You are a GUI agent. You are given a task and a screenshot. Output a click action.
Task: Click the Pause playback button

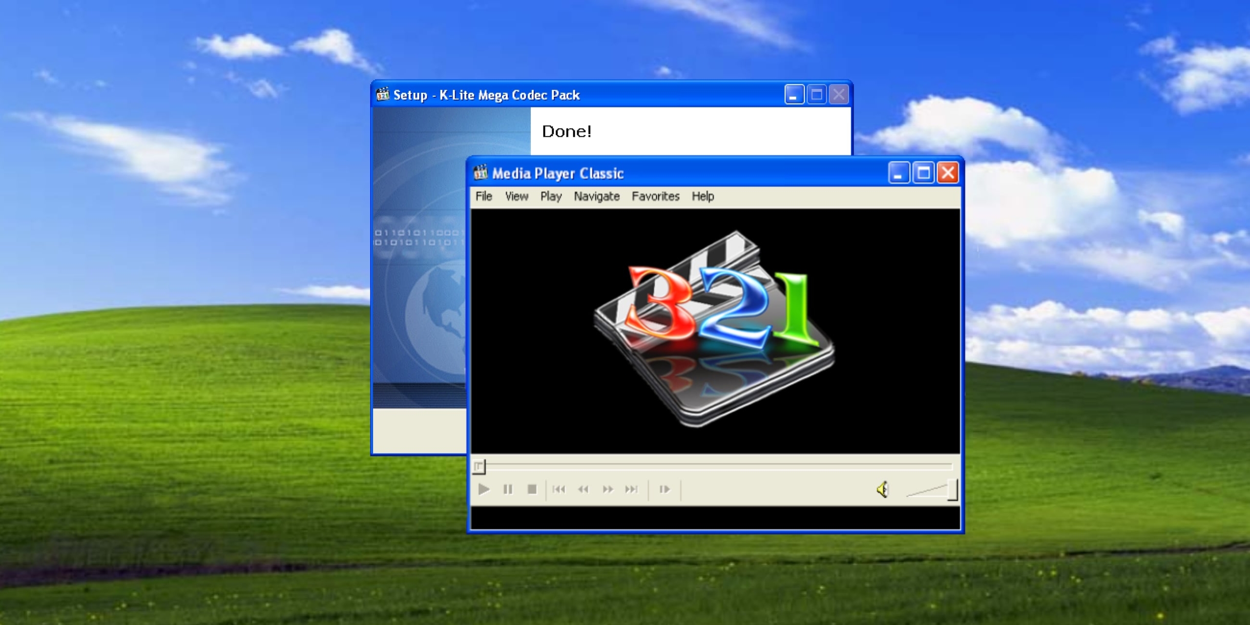pos(508,489)
